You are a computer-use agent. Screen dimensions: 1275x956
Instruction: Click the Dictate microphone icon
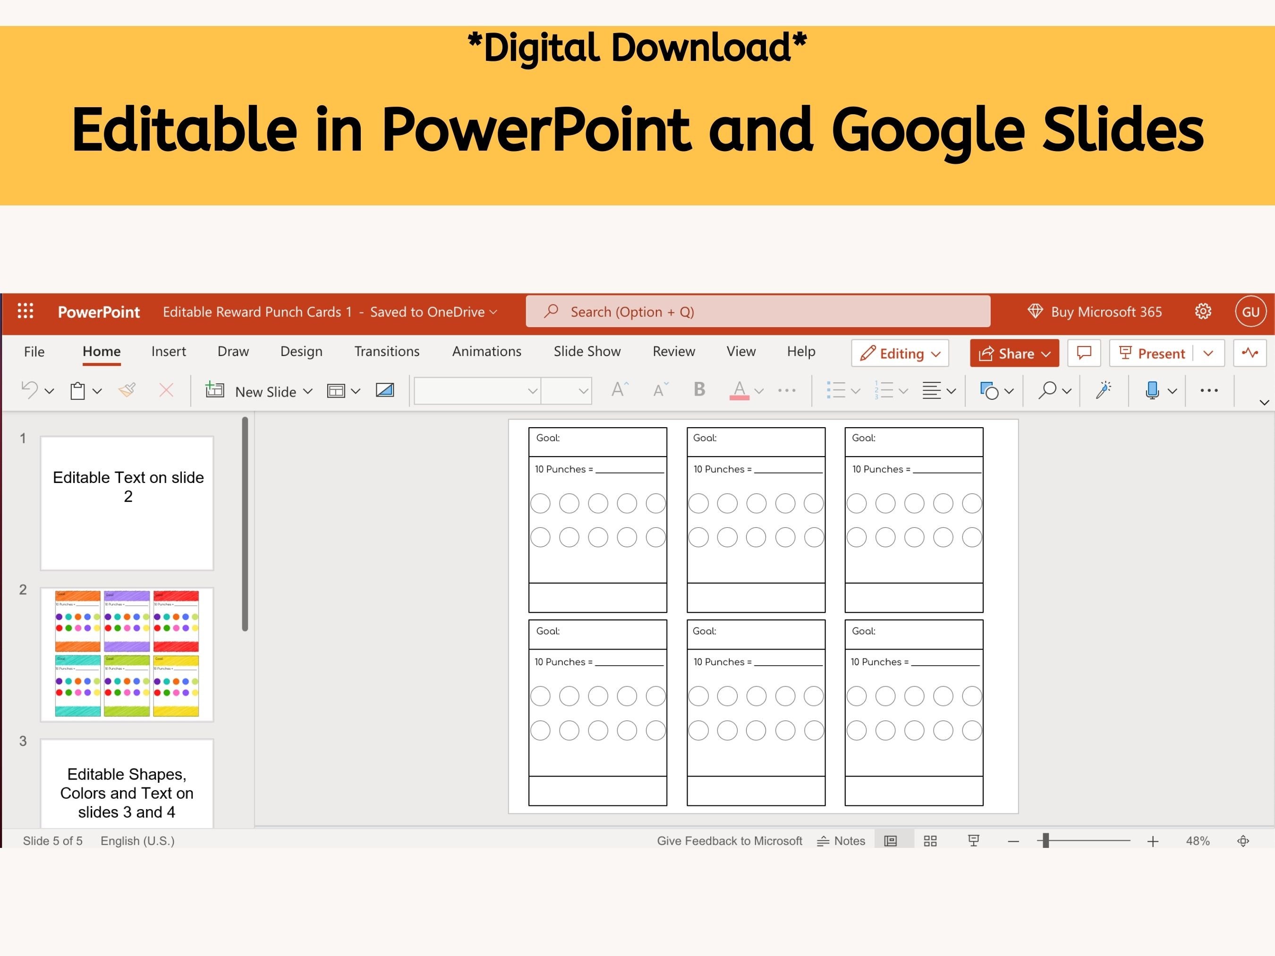pyautogui.click(x=1152, y=390)
